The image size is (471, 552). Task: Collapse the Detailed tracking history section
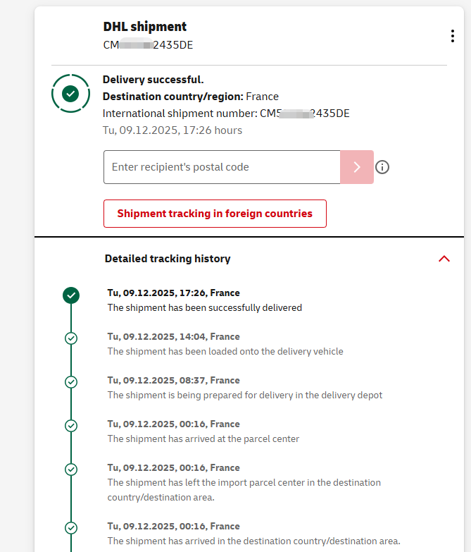click(x=444, y=259)
